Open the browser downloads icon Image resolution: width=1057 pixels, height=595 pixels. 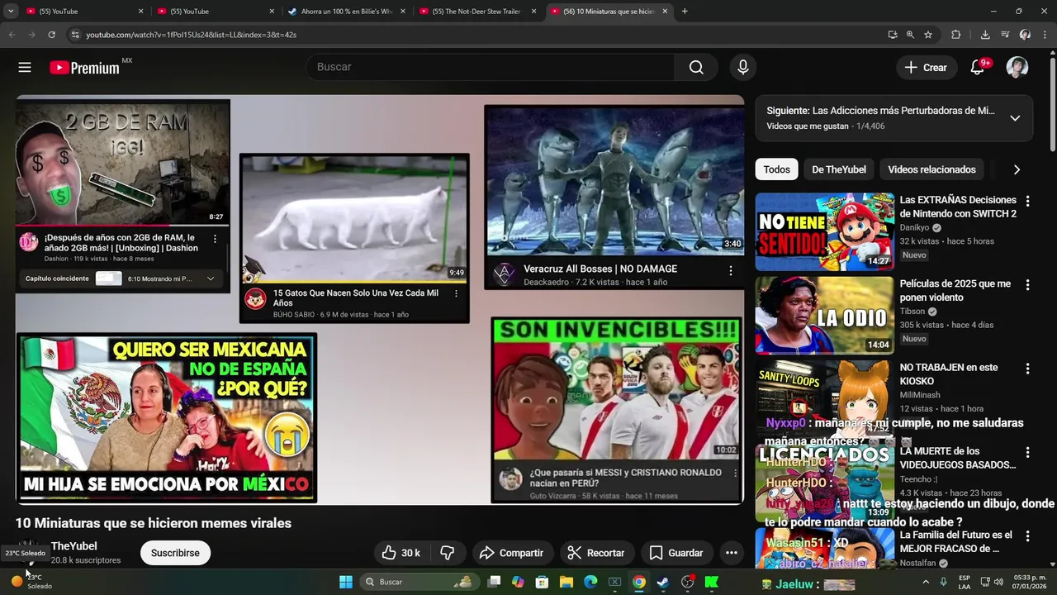985,35
